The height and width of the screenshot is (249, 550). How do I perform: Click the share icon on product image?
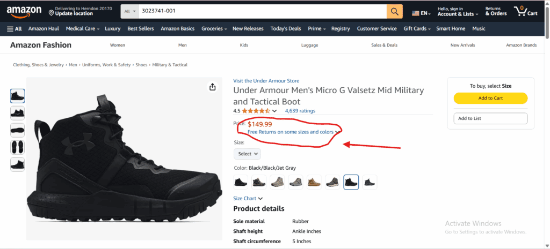click(213, 87)
